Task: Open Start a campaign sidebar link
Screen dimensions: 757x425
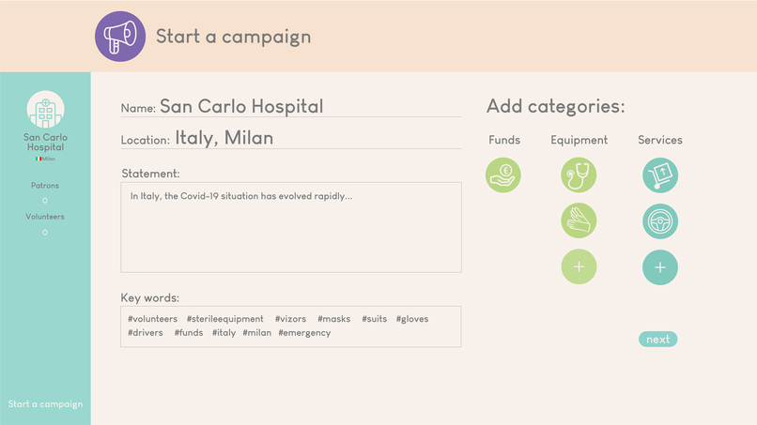Action: coord(45,404)
